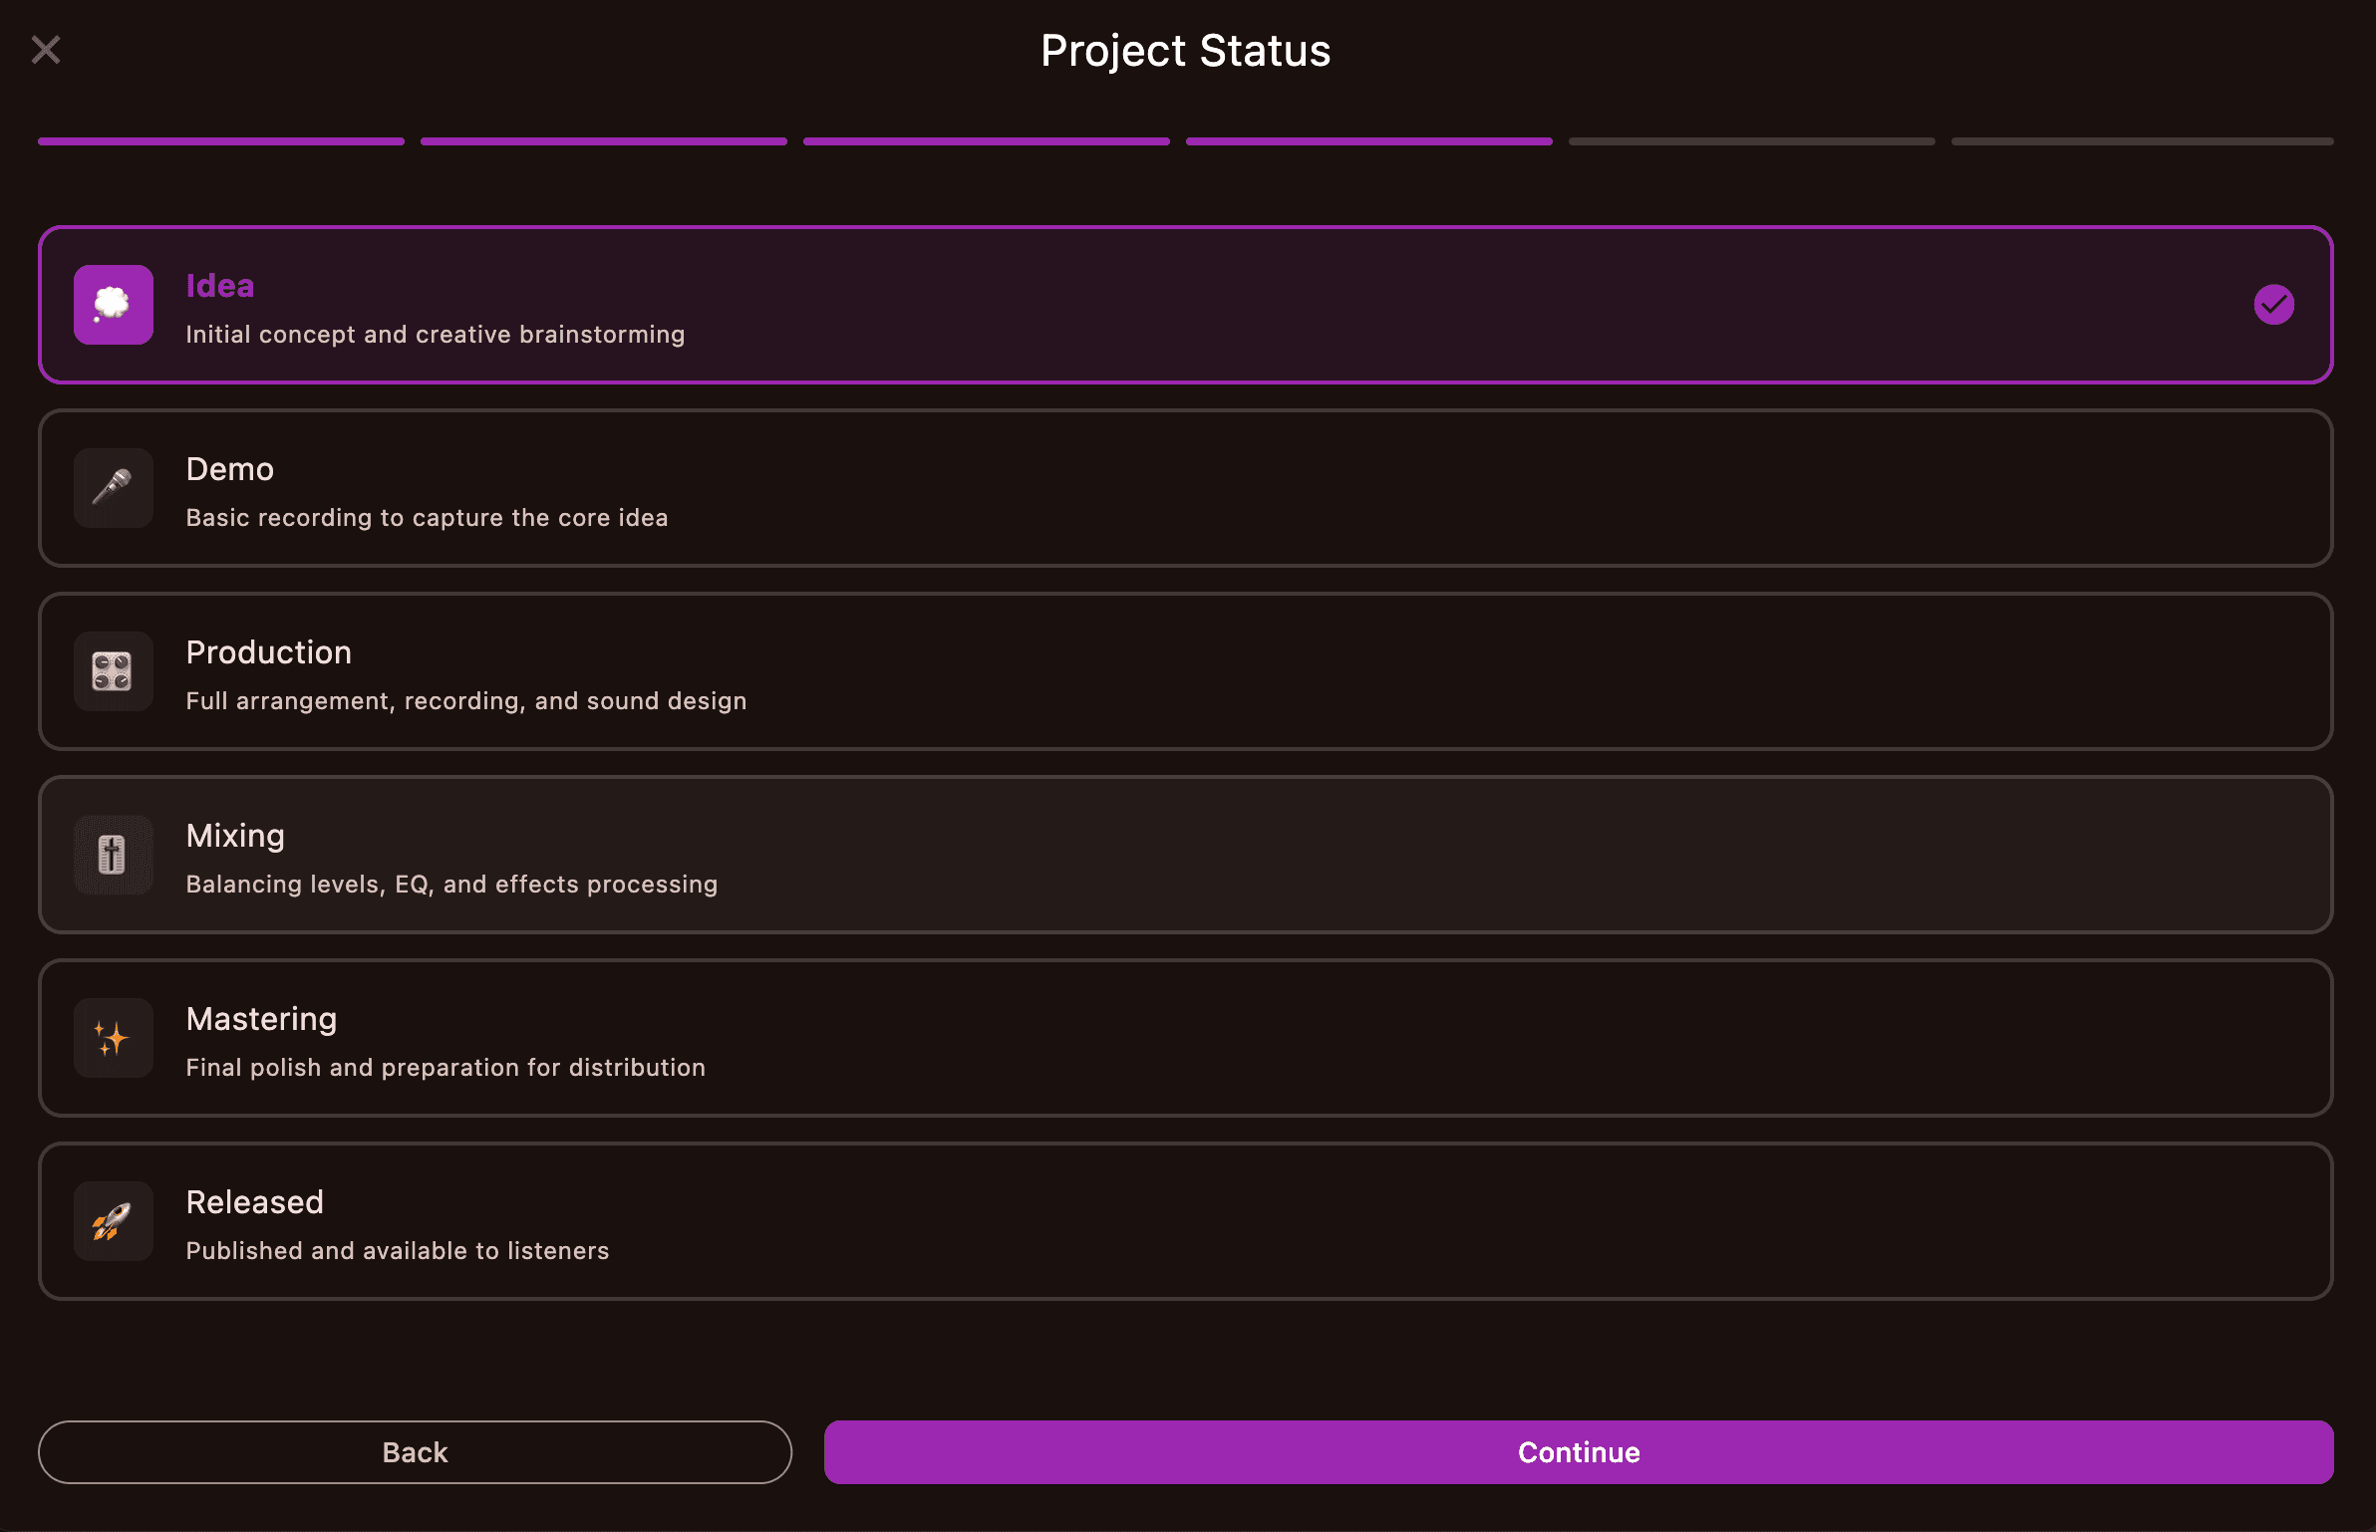Screen dimensions: 2376x1532
Task: Select the Mastering status option
Action: (x=1186, y=1038)
